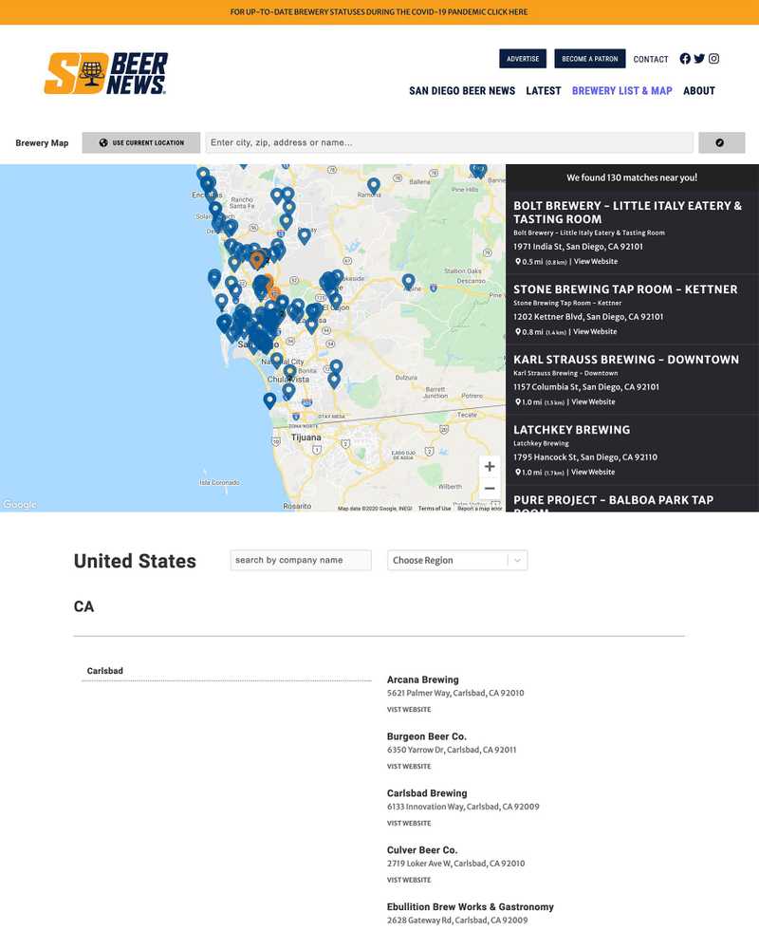This screenshot has height=930, width=759.
Task: Click the Choose Region dropdown arrow
Action: (x=517, y=561)
